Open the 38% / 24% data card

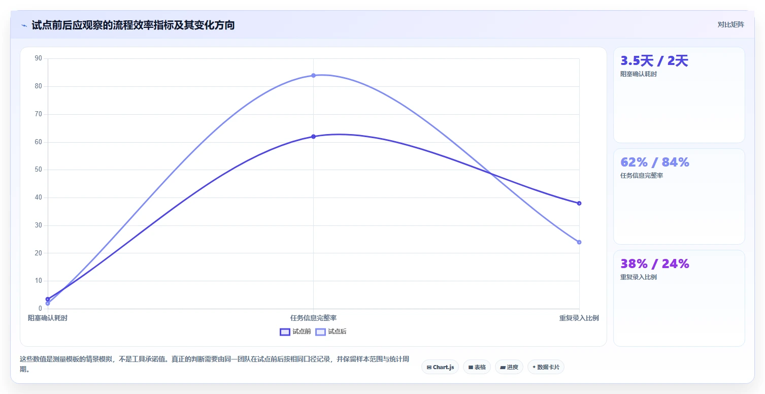click(x=679, y=298)
